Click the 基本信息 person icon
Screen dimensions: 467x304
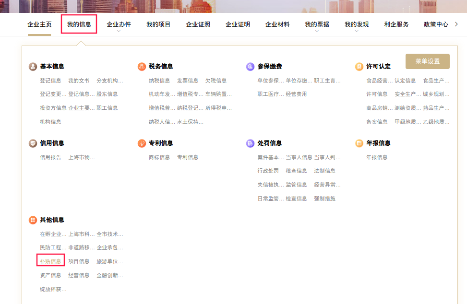point(33,67)
